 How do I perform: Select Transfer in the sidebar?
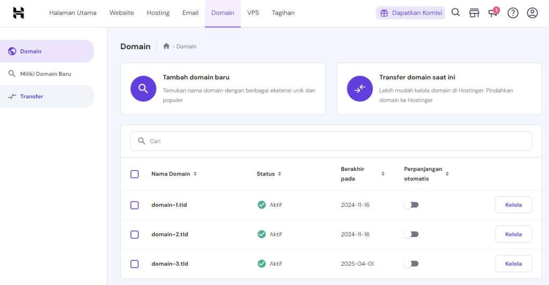tap(47, 96)
